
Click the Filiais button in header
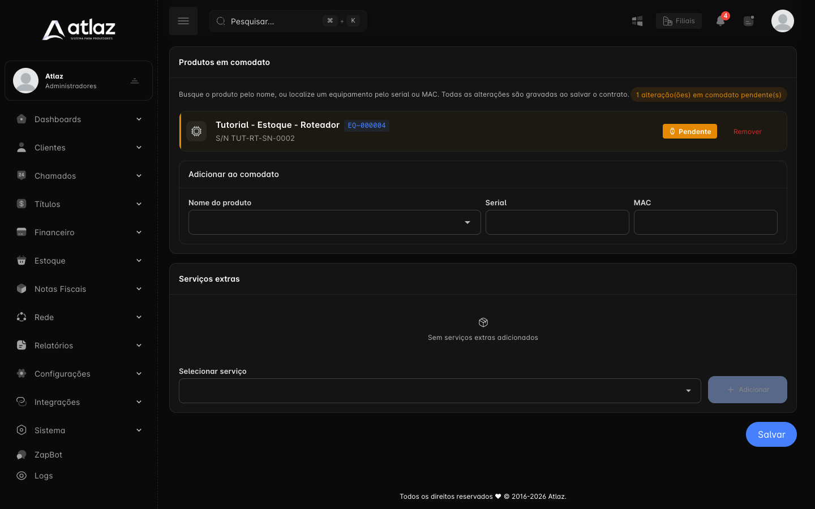(x=679, y=21)
